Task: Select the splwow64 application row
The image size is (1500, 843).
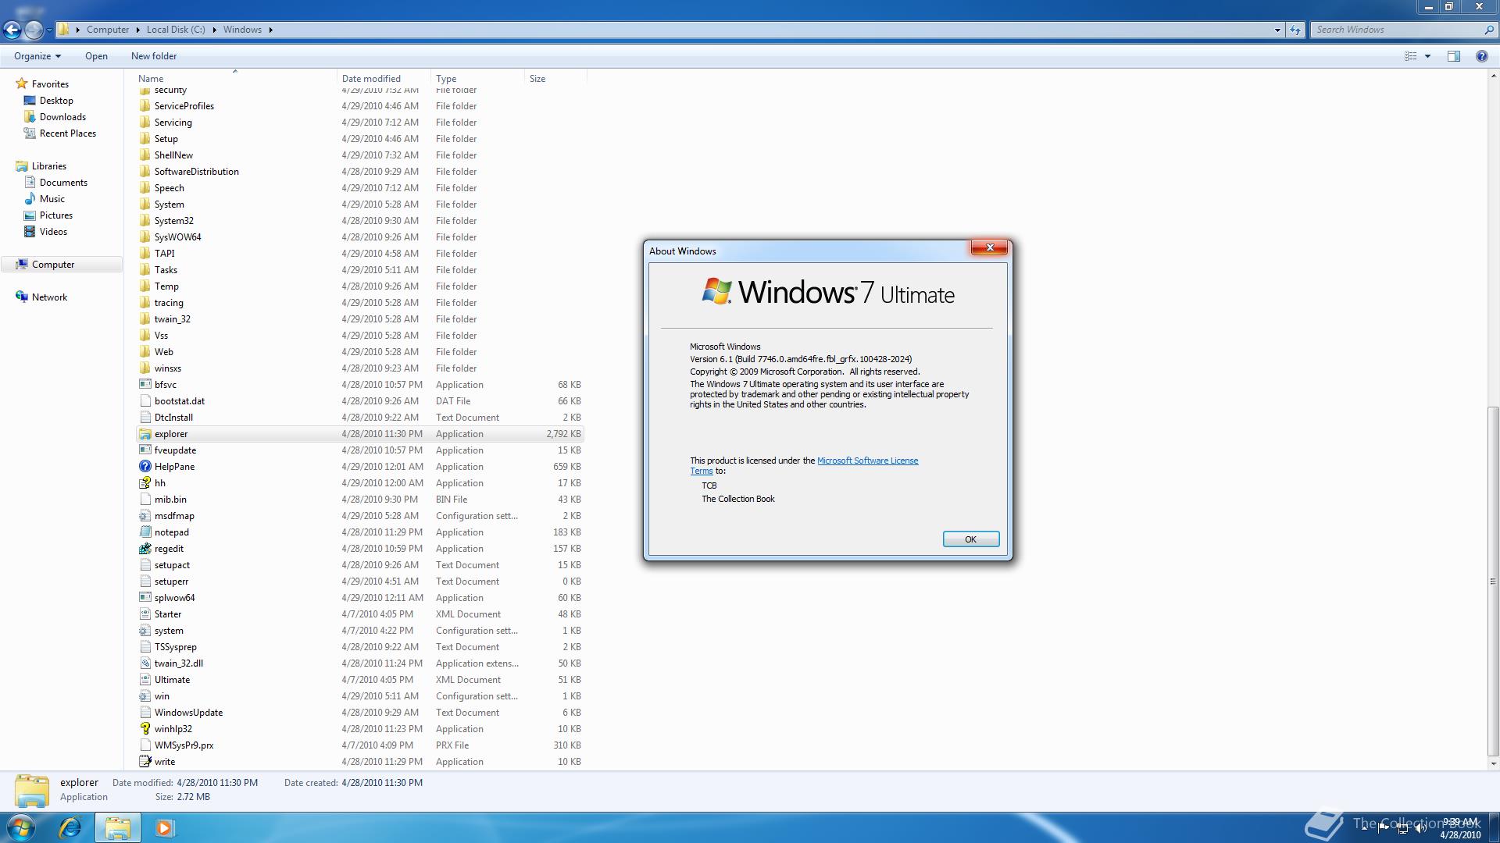Action: pos(360,598)
